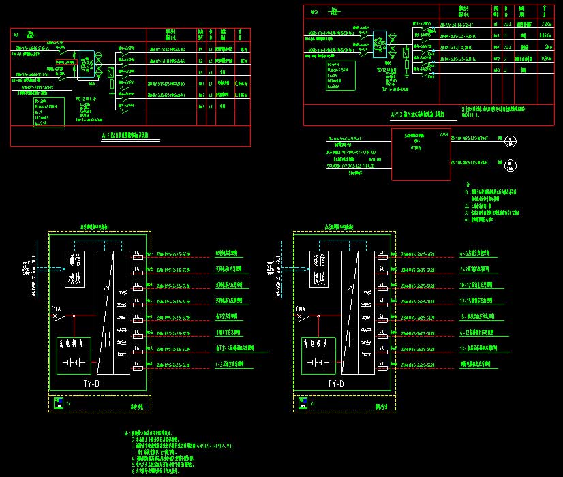The image size is (563, 477).
Task: Click the ground symbol in APSX diagram
Action: click(x=406, y=75)
